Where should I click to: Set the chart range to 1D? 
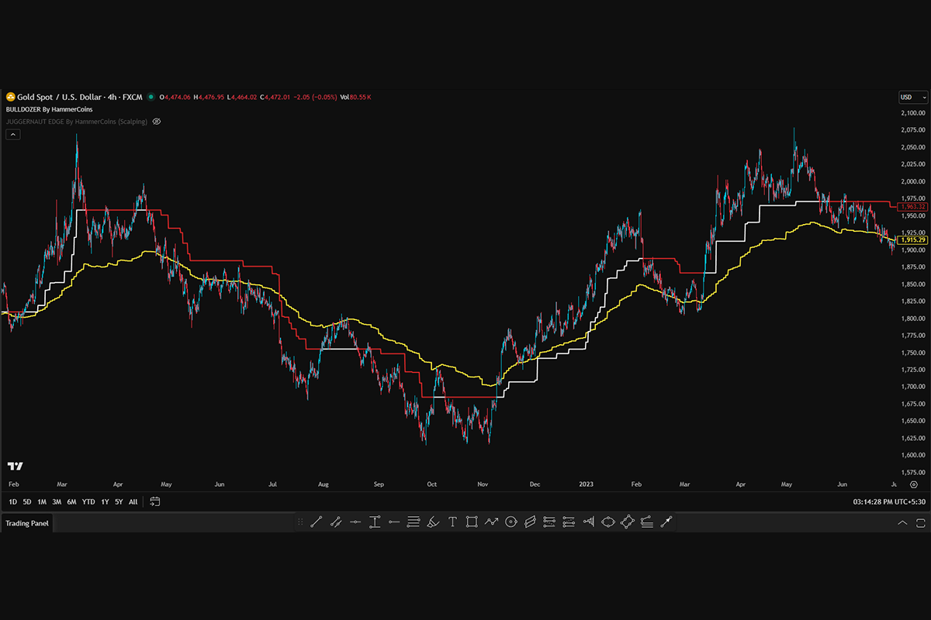[x=12, y=501]
